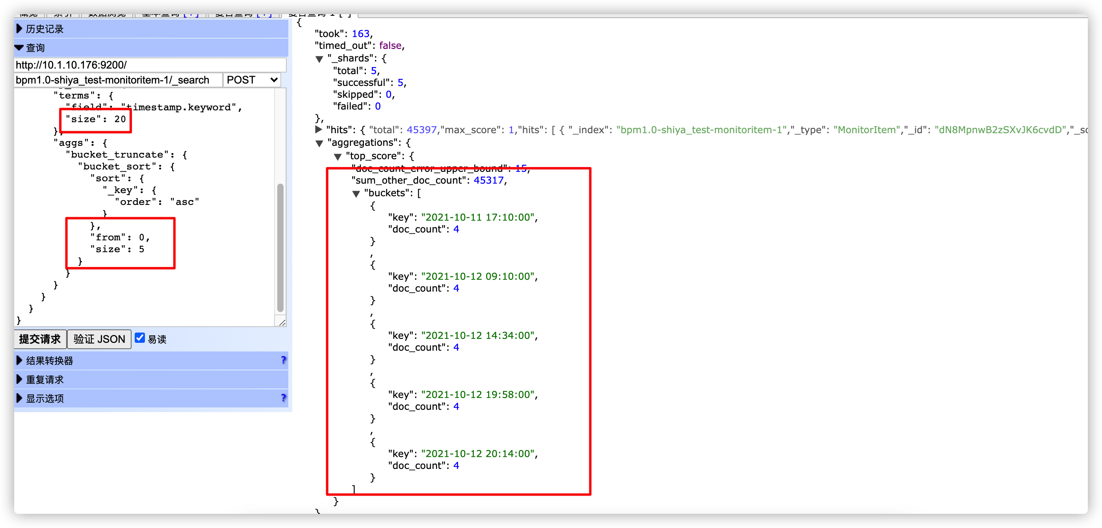Open the POST method dropdown
Image resolution: width=1102 pixels, height=528 pixels.
pos(252,80)
